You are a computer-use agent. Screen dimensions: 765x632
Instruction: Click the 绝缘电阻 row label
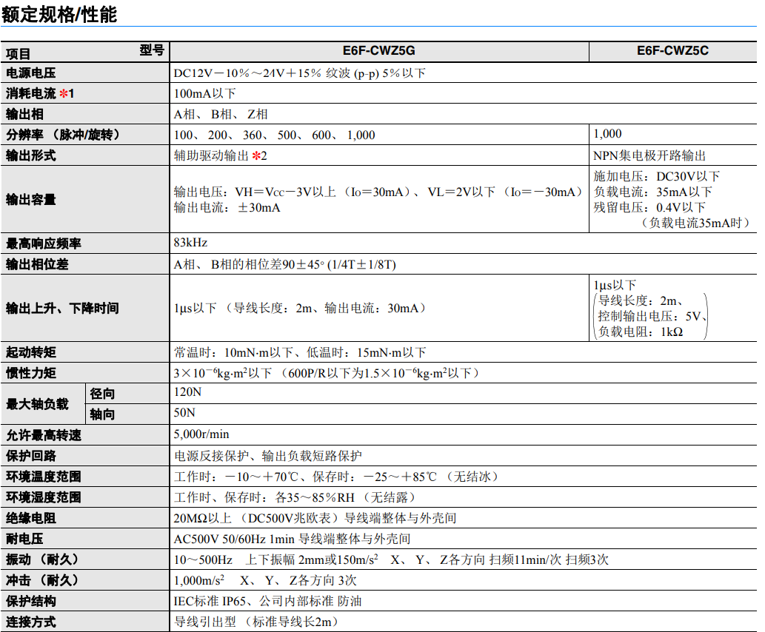[x=31, y=518]
